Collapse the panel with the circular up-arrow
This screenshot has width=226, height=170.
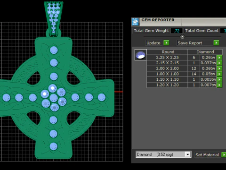pyautogui.click(x=182, y=37)
